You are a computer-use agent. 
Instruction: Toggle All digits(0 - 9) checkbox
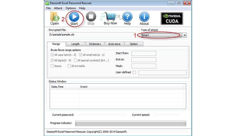tap(52, 60)
